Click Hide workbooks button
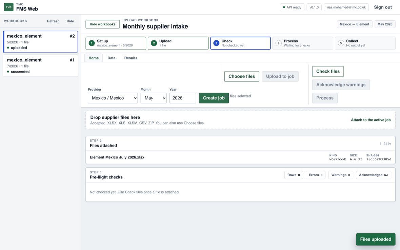This screenshot has height=250, width=400. pyautogui.click(x=103, y=24)
